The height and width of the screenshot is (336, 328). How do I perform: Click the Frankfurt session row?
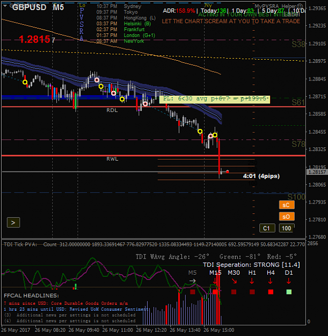[x=120, y=30]
